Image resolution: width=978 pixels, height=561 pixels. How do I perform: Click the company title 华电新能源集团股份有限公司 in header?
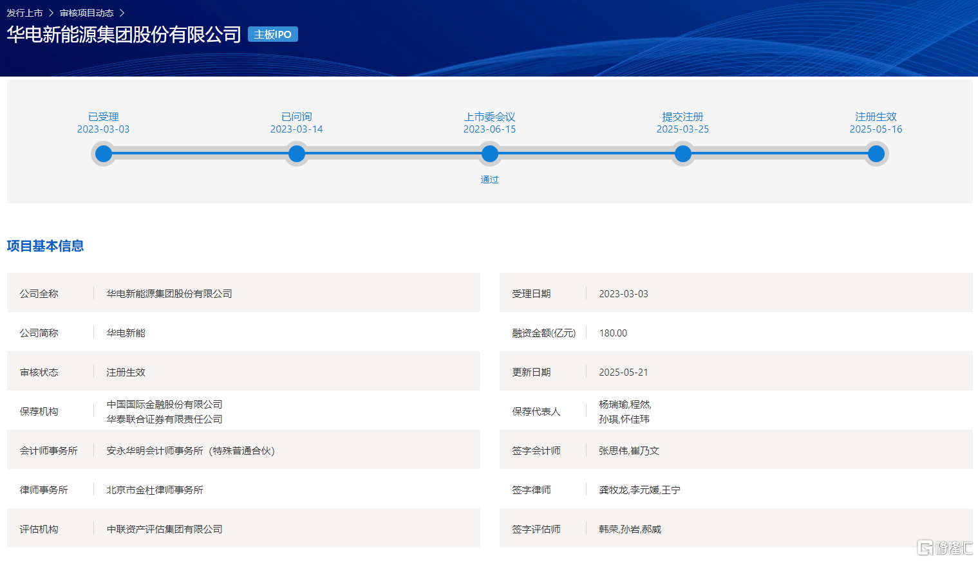pyautogui.click(x=124, y=35)
